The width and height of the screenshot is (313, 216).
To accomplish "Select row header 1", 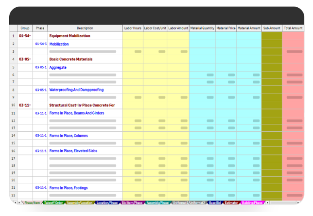I will point(14,36).
